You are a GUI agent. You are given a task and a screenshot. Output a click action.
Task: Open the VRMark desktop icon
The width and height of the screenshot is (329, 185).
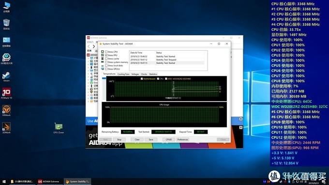[6, 111]
